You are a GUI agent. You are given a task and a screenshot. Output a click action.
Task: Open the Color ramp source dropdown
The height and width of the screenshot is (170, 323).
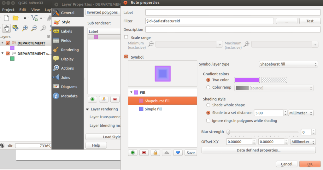coord(274,88)
